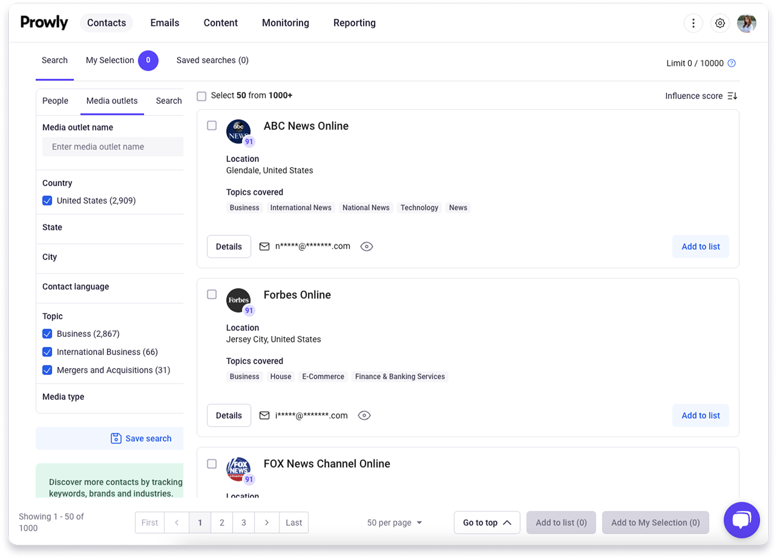Click the user profile avatar
The width and height of the screenshot is (777, 559).
tap(747, 23)
